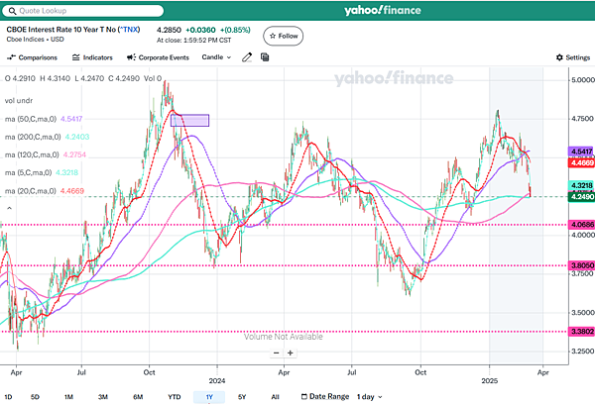
Task: Click the 4.4669 red price label
Action: tap(581, 163)
